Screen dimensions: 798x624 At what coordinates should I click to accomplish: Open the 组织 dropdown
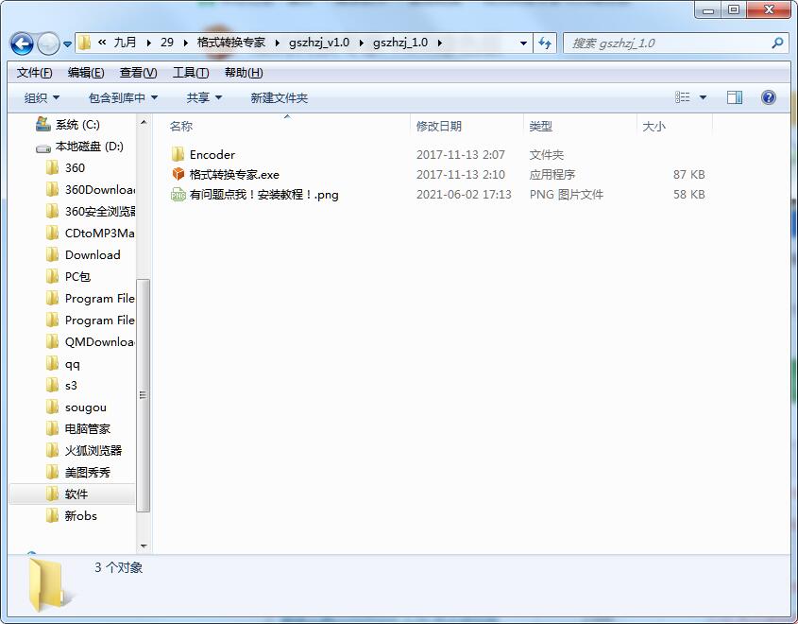click(42, 97)
